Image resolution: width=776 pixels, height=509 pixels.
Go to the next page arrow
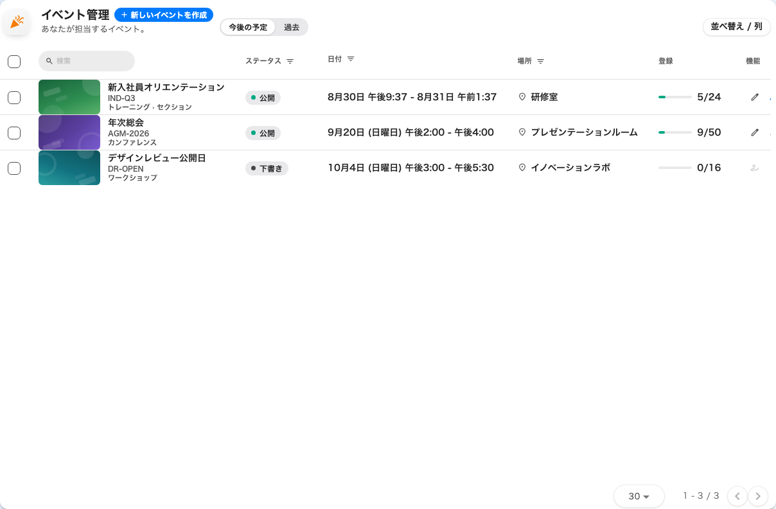tap(758, 496)
